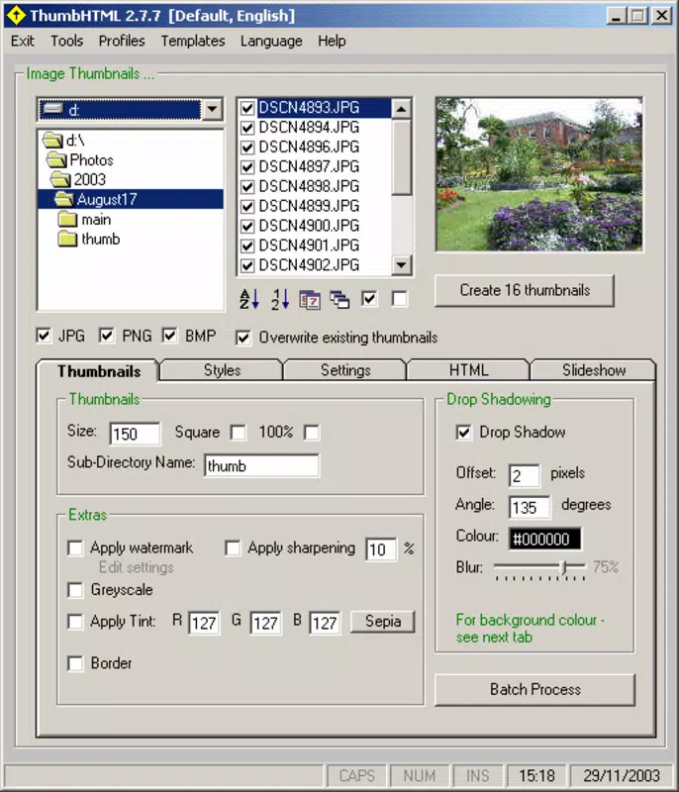This screenshot has width=679, height=792.
Task: Open the Tools menu
Action: (66, 41)
